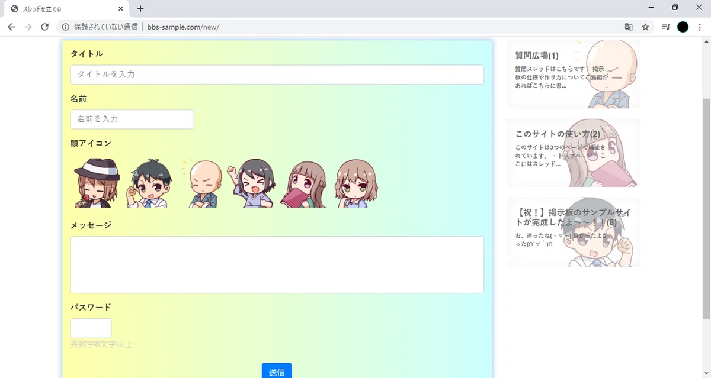Viewport: 711px width, 378px height.
Task: Close the スレッドを立てる tab
Action: coord(120,9)
